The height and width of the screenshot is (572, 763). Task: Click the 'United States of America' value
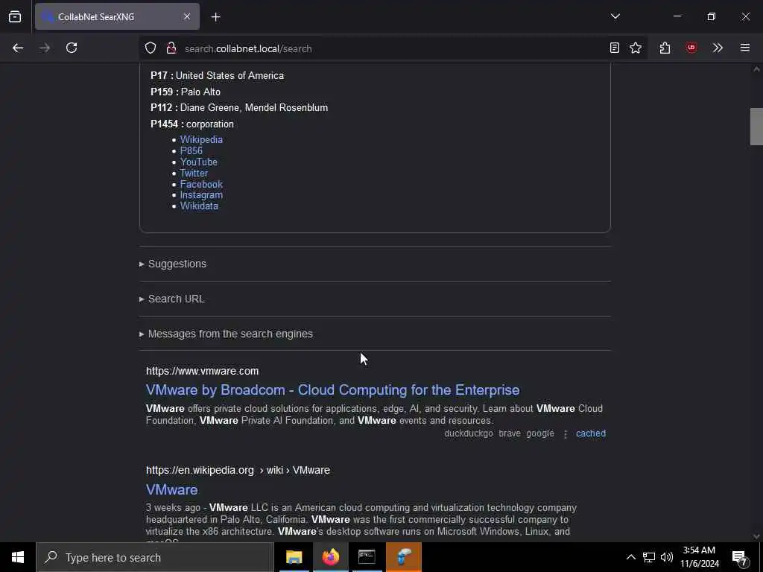pos(229,76)
